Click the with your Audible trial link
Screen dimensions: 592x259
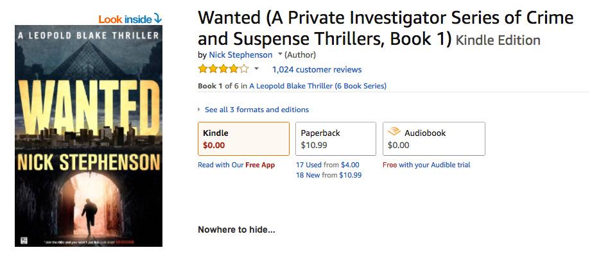tap(435, 165)
